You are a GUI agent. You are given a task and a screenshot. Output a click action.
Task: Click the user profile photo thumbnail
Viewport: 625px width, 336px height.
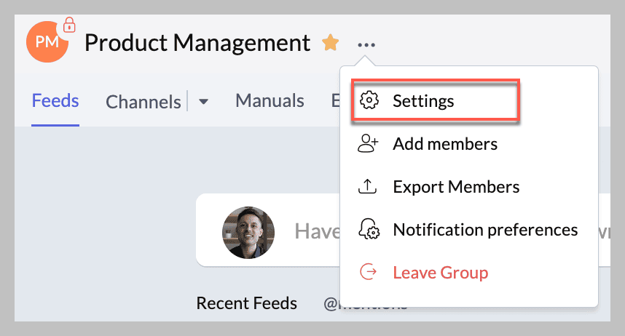248,233
